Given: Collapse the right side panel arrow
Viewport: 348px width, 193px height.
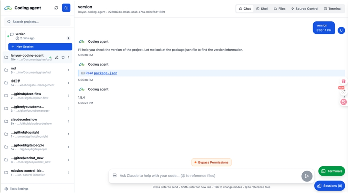Looking at the screenshot, I should (x=344, y=97).
